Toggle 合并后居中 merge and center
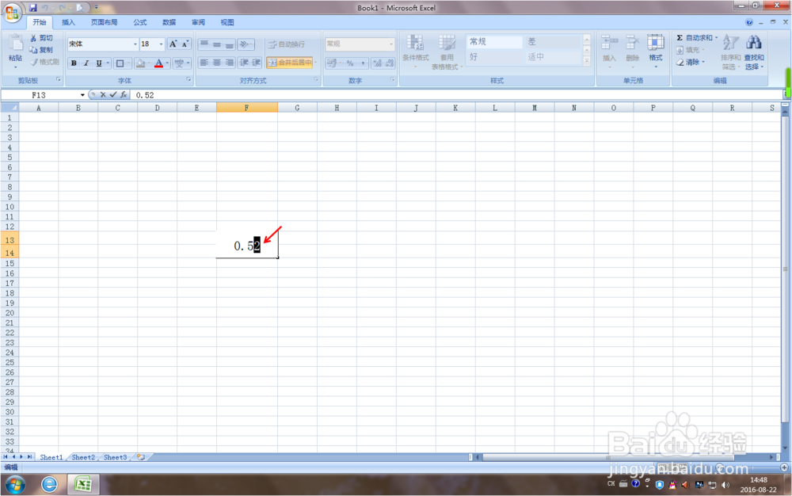The width and height of the screenshot is (792, 496). [289, 63]
